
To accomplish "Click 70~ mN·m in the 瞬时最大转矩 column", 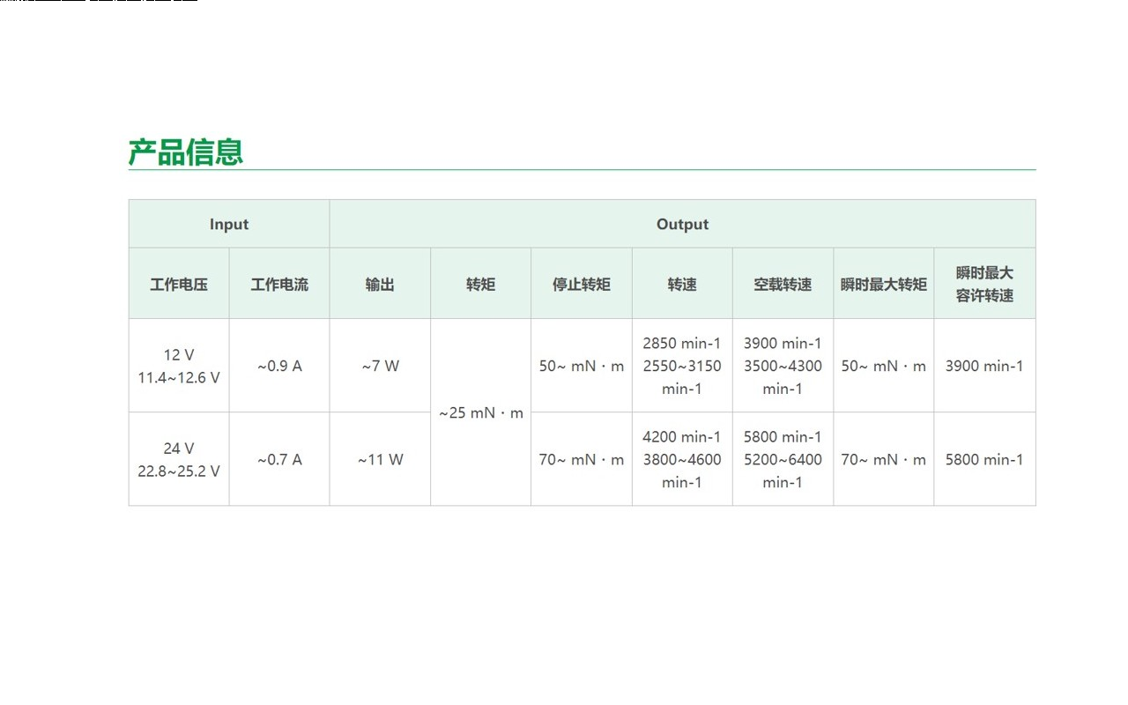I will (x=884, y=459).
